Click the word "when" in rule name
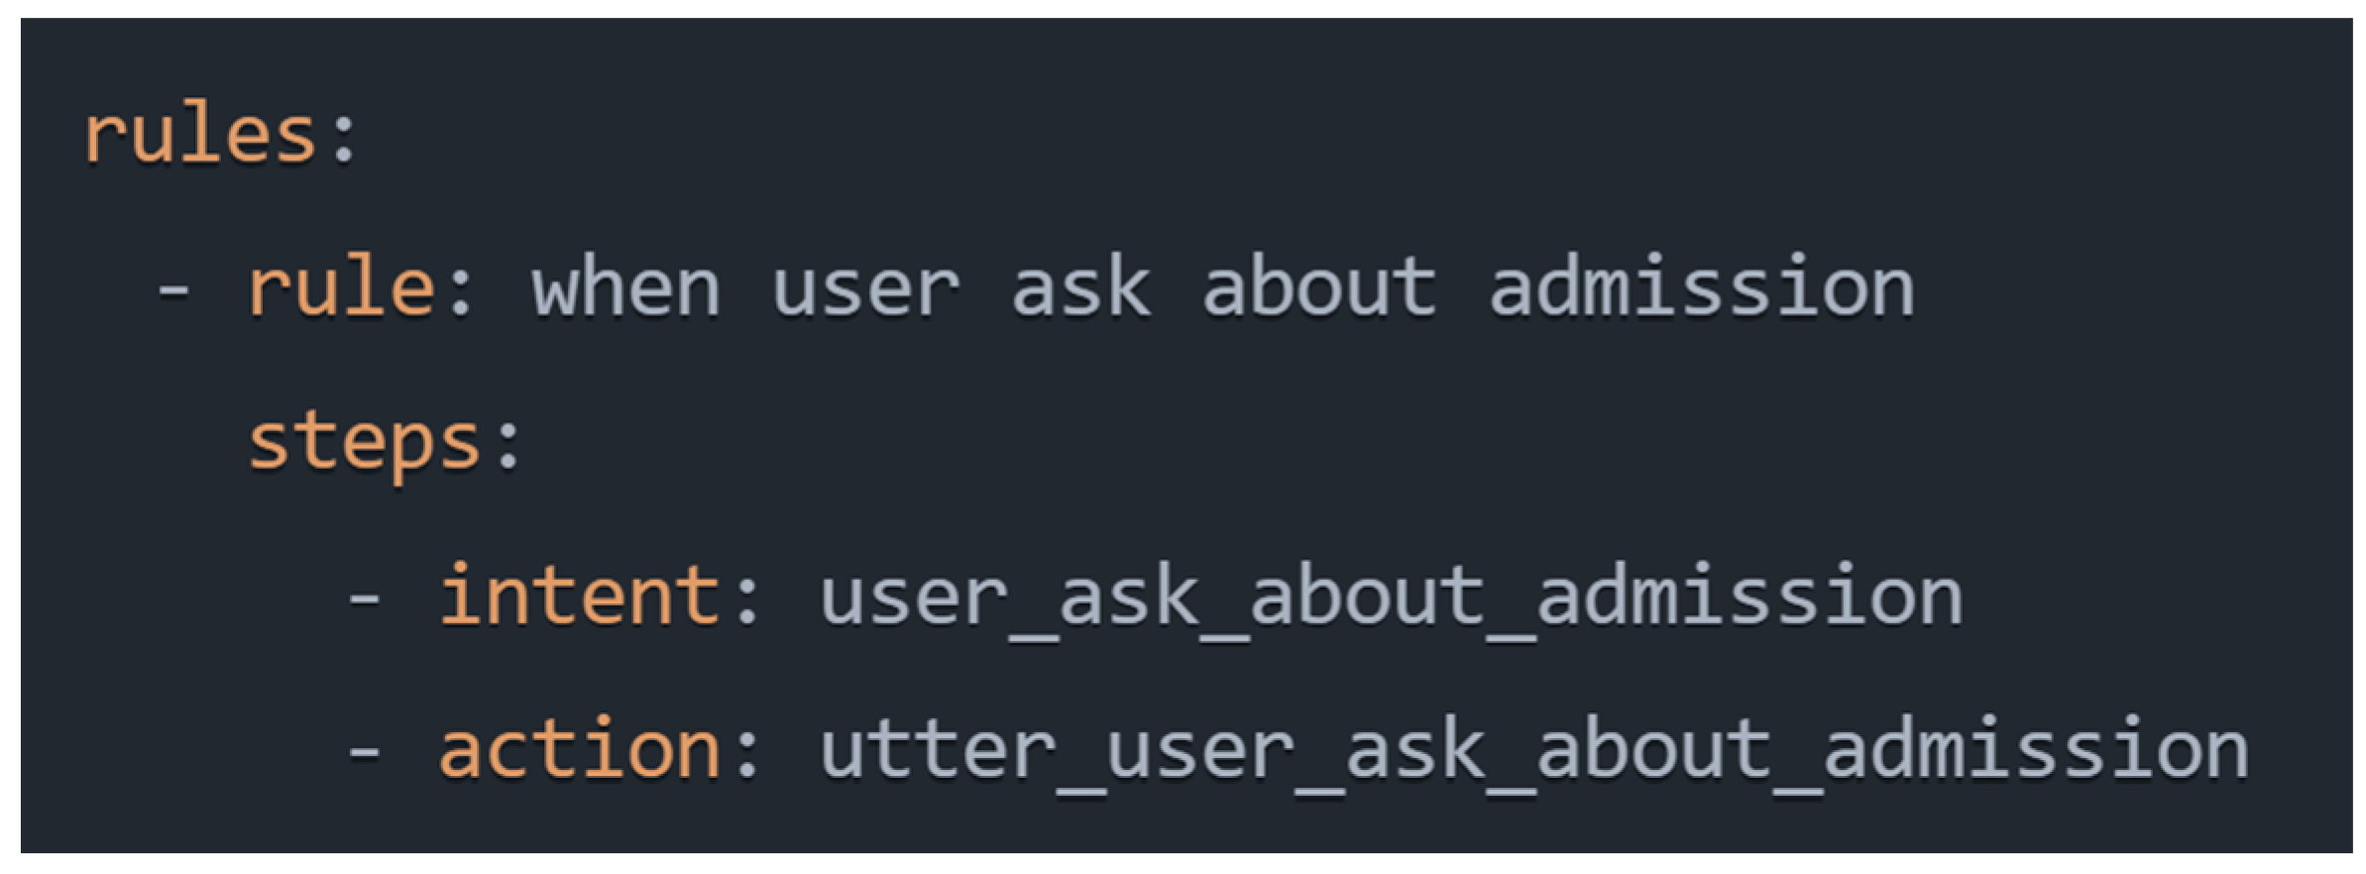2366x874 pixels. tap(625, 288)
